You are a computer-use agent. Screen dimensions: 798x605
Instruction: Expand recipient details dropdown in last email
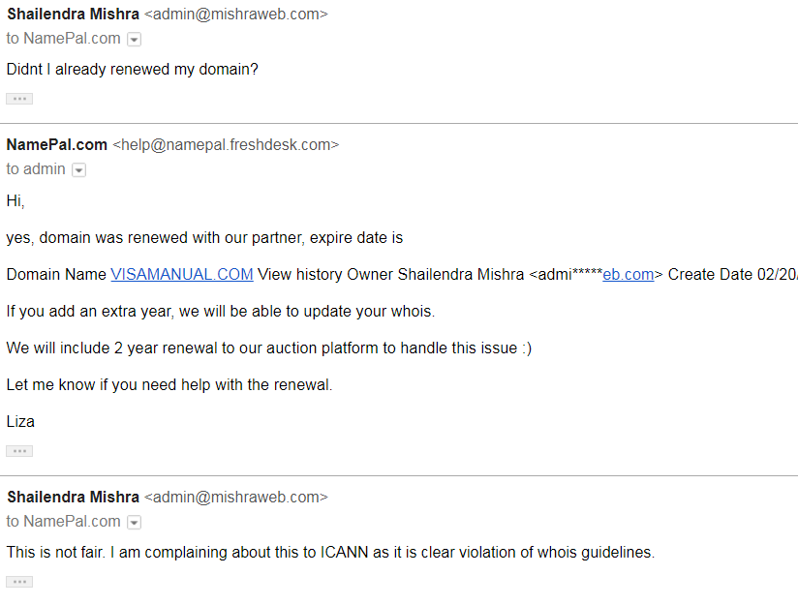(x=134, y=522)
